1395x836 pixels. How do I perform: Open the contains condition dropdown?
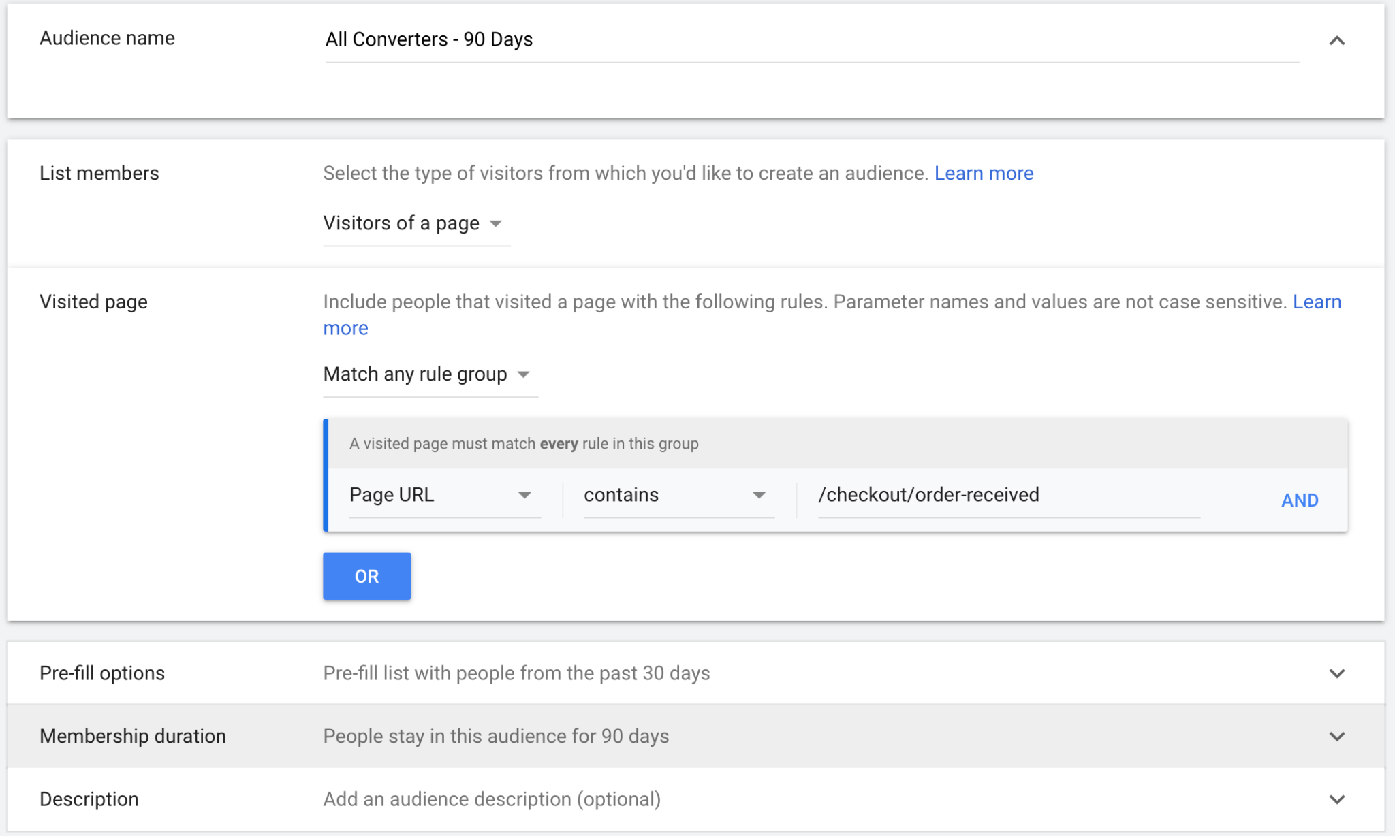point(678,495)
